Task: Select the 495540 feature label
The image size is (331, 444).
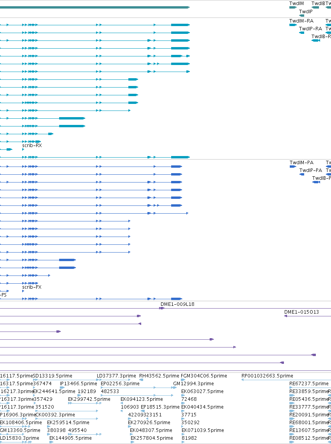Action: [x=77, y=430]
